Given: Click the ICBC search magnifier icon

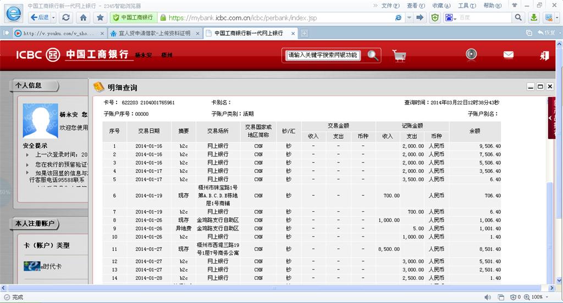Looking at the screenshot, I should point(373,55).
